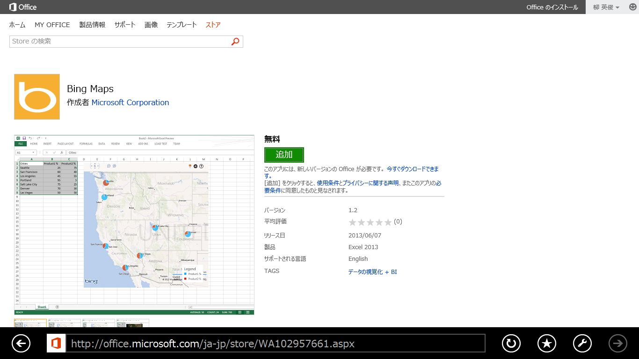Click the Store search magnifier icon

235,42
